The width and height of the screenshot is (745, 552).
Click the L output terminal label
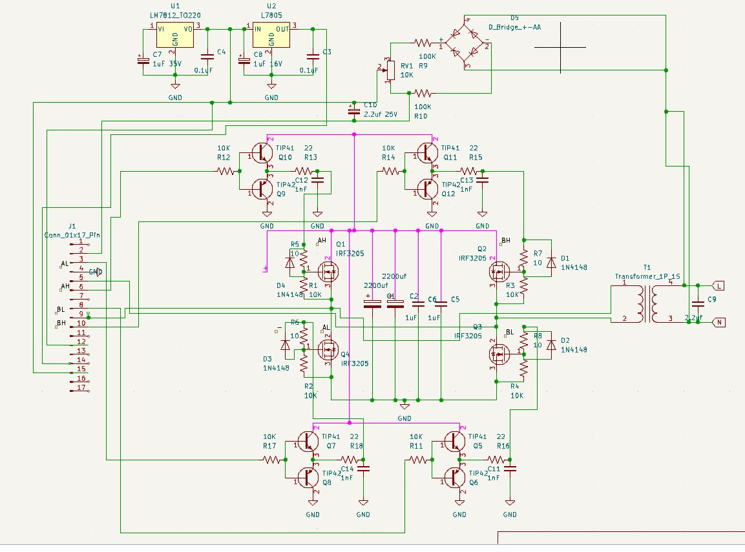pos(719,286)
